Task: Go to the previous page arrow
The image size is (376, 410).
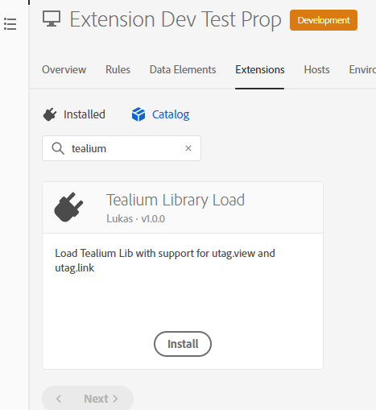Action: coord(59,399)
